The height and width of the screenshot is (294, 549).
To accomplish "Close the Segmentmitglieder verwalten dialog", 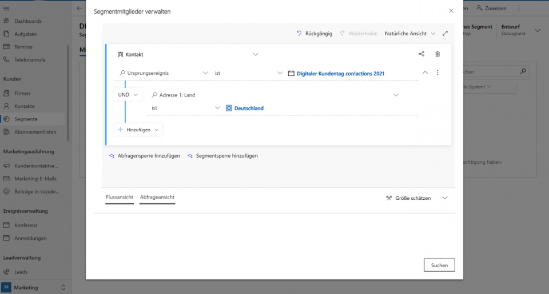I will (451, 11).
